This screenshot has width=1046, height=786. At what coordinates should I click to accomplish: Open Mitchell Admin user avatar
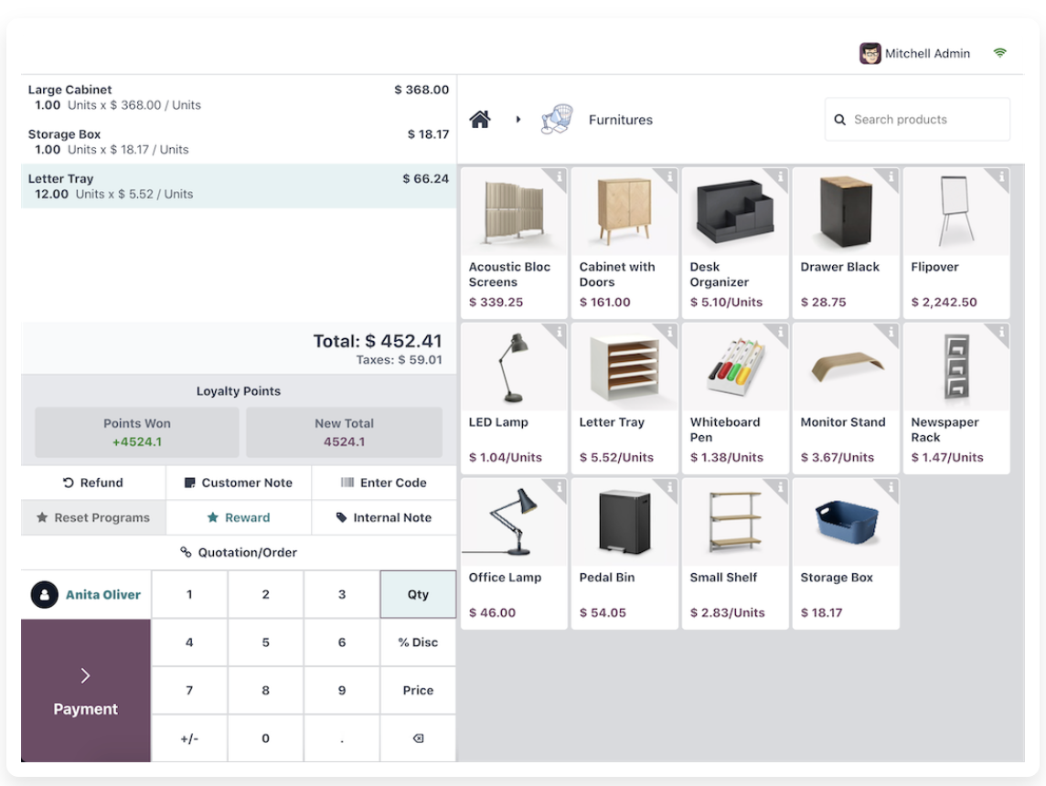coord(870,53)
